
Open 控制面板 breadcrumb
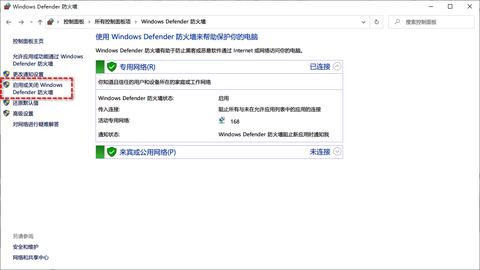pos(74,22)
